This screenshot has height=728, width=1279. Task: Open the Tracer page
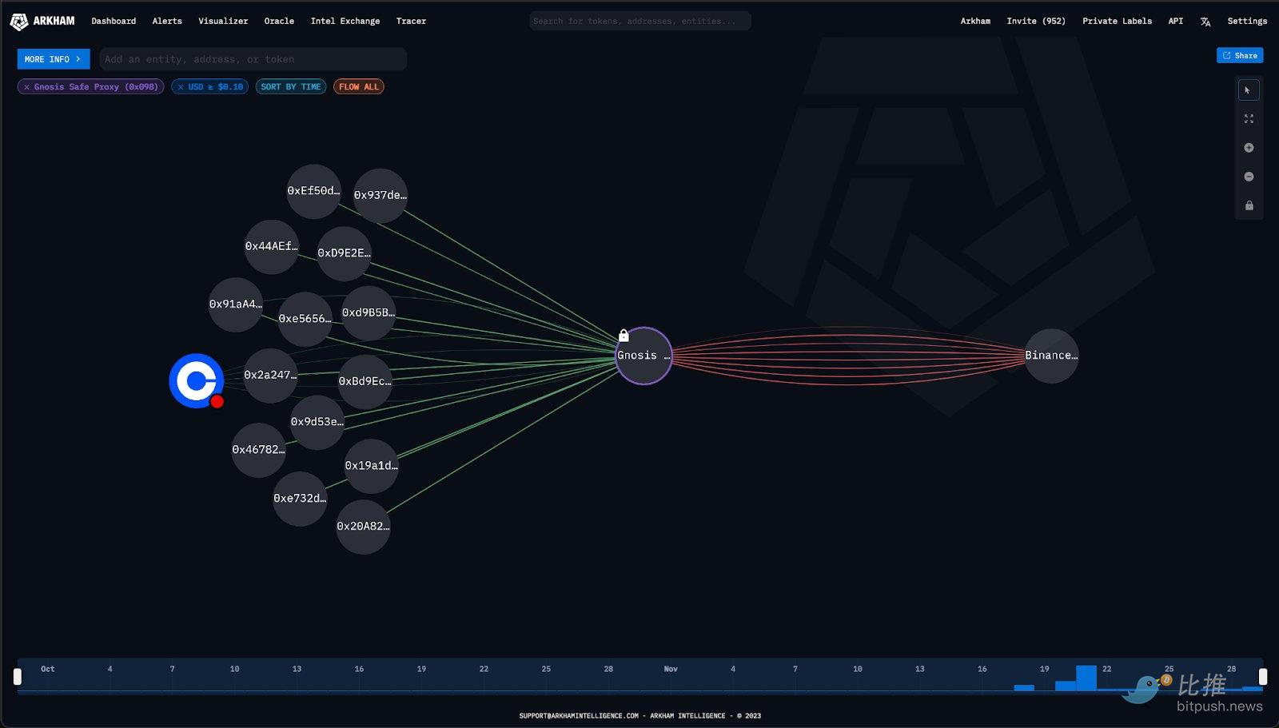[411, 22]
